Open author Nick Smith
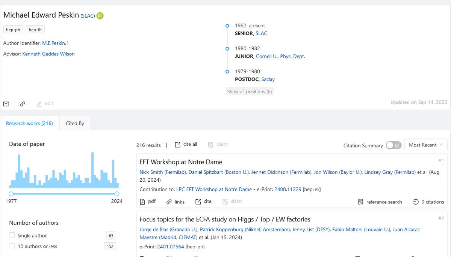Screen dimensions: 451x257 point(151,172)
